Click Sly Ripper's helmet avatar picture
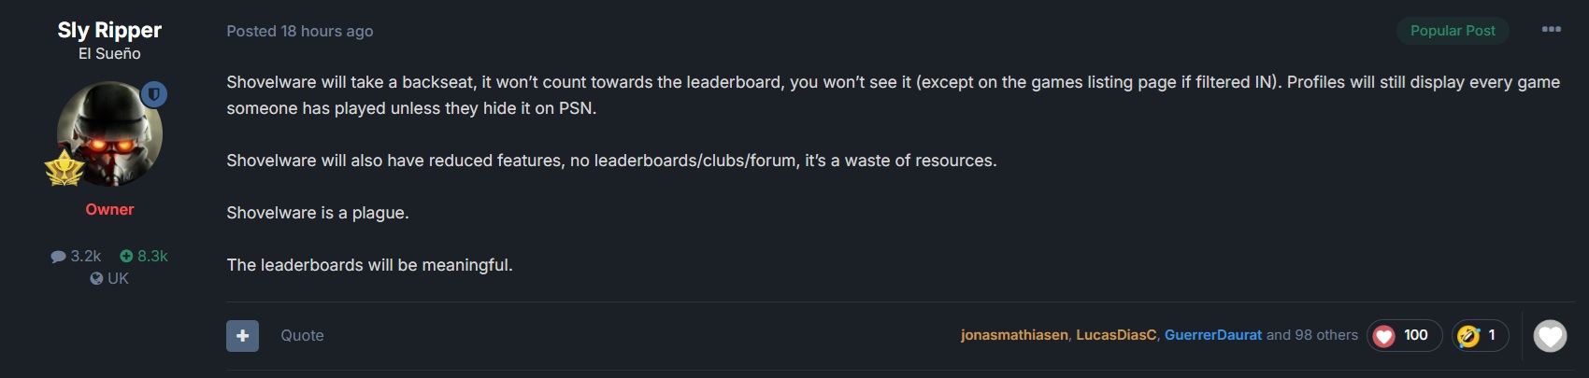 pyautogui.click(x=107, y=133)
